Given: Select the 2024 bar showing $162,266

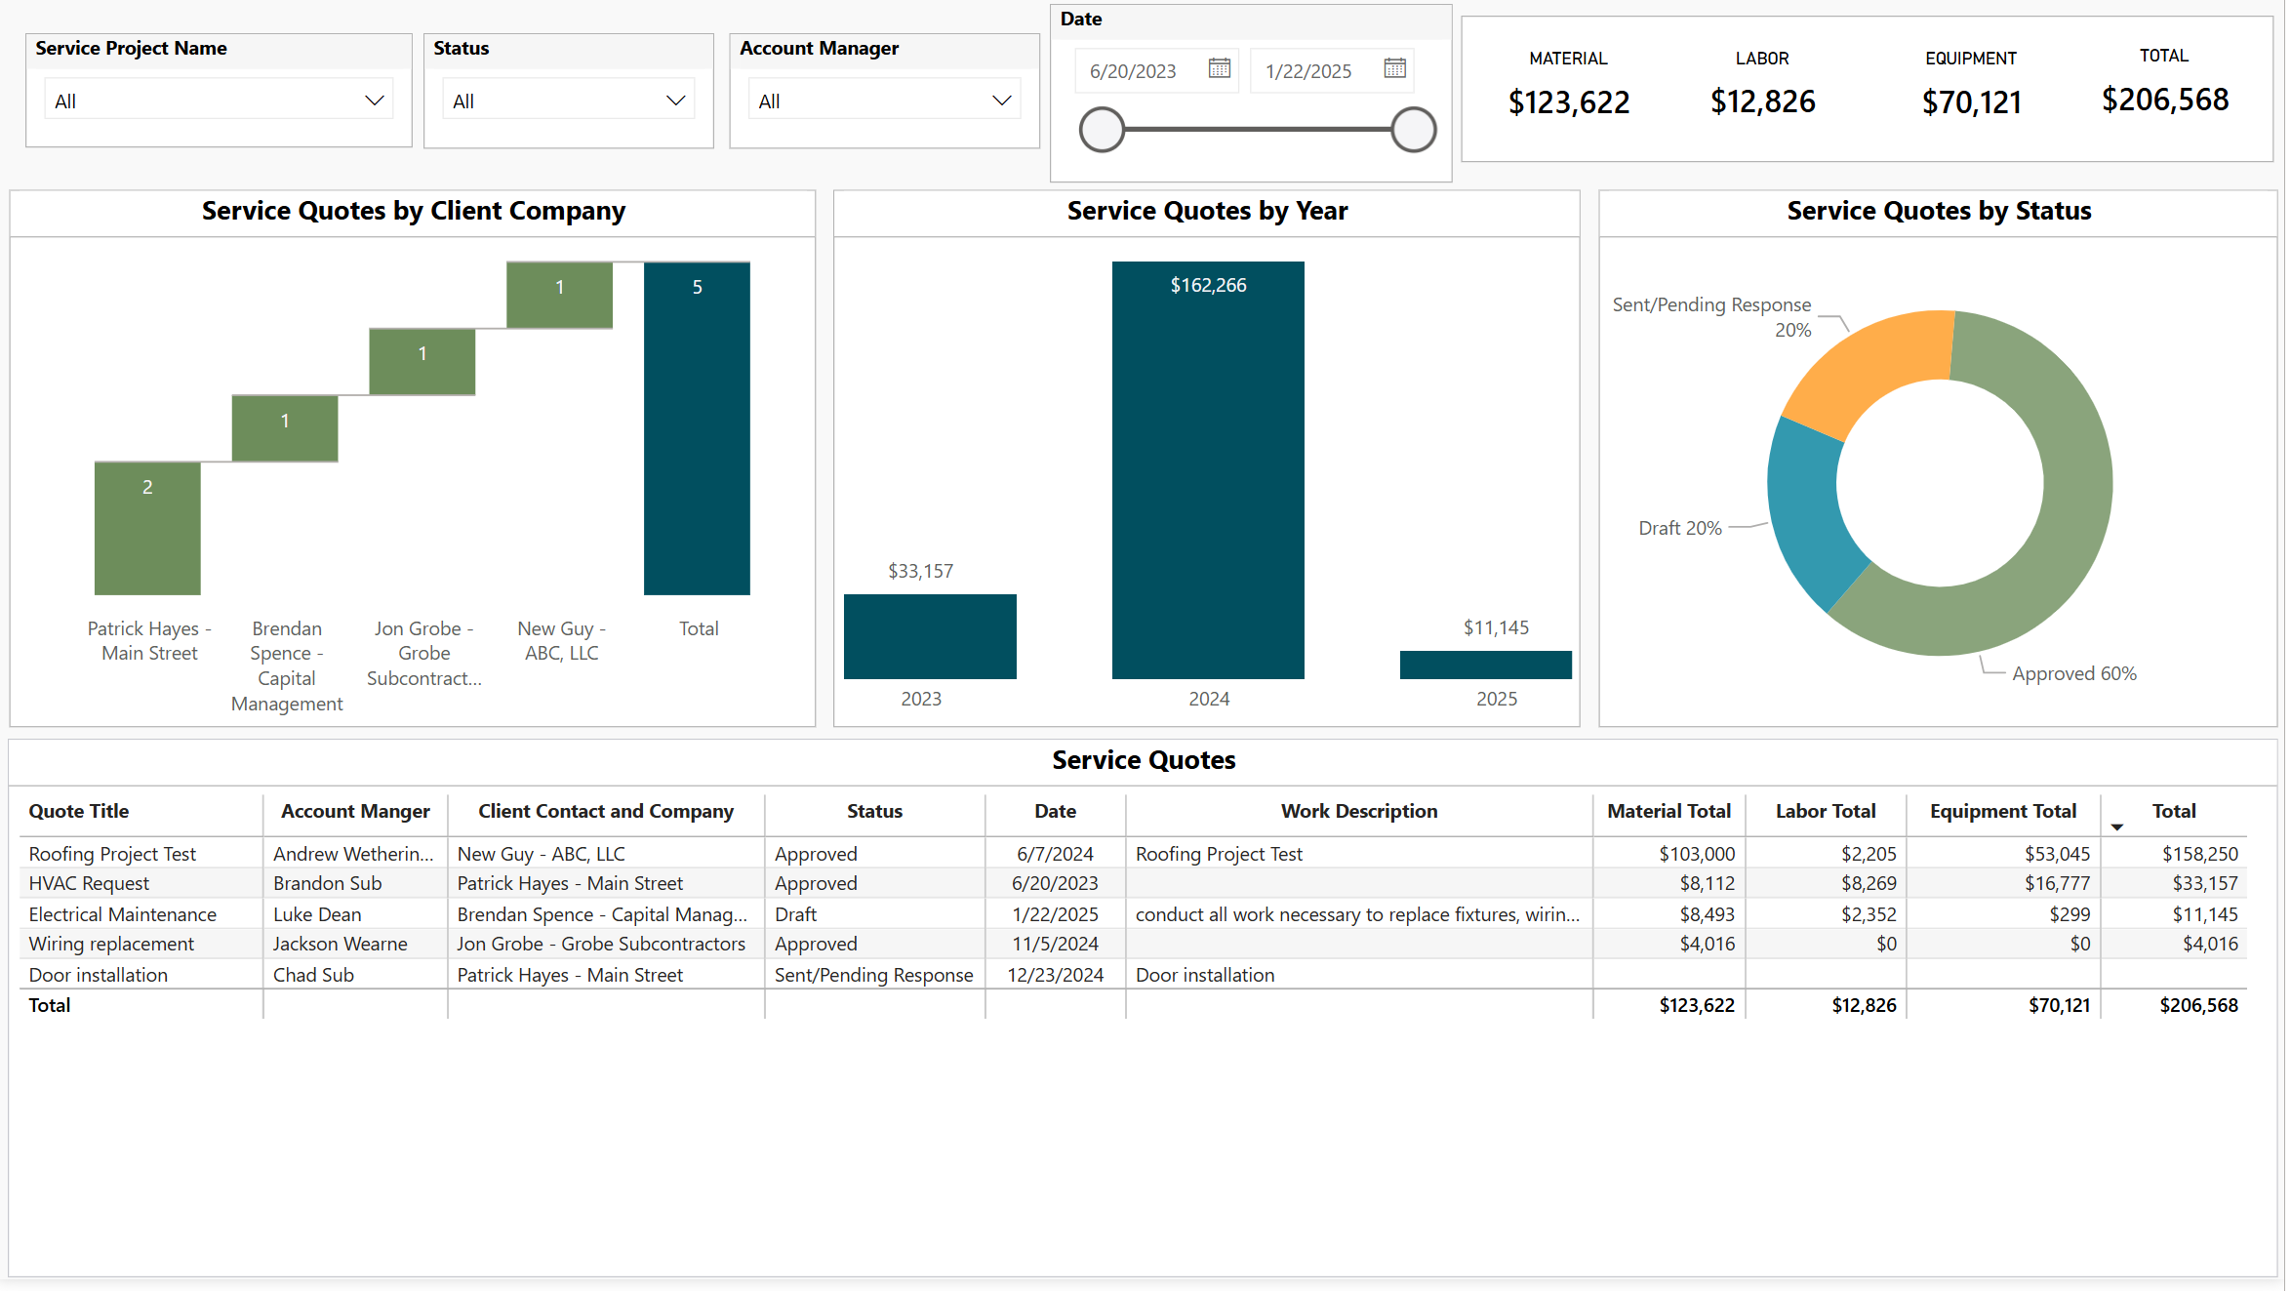Looking at the screenshot, I should [1208, 468].
